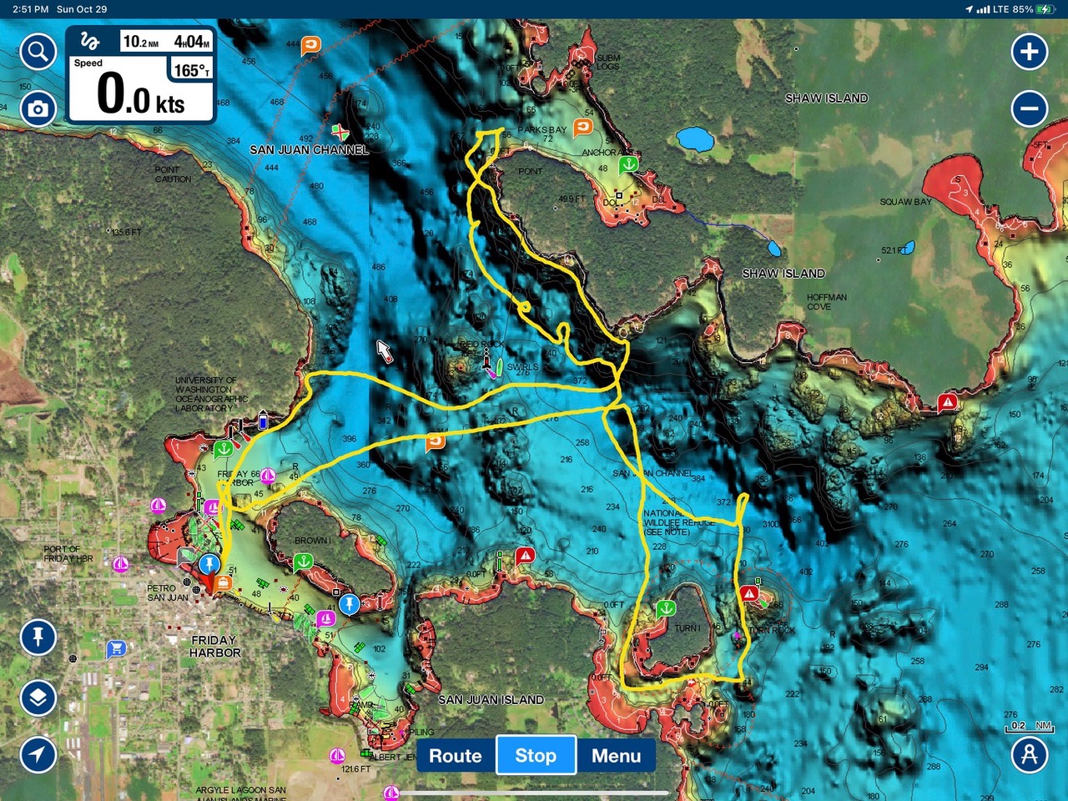Image resolution: width=1068 pixels, height=801 pixels.
Task: Tap the blue shopping cart marker
Action: tap(116, 649)
